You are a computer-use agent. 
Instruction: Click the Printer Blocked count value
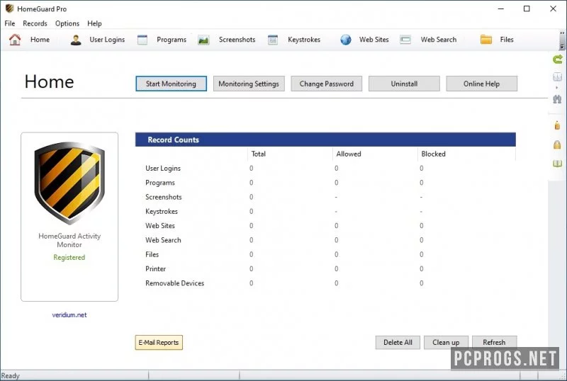pos(421,269)
